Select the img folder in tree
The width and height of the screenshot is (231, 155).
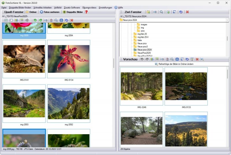[142, 28]
